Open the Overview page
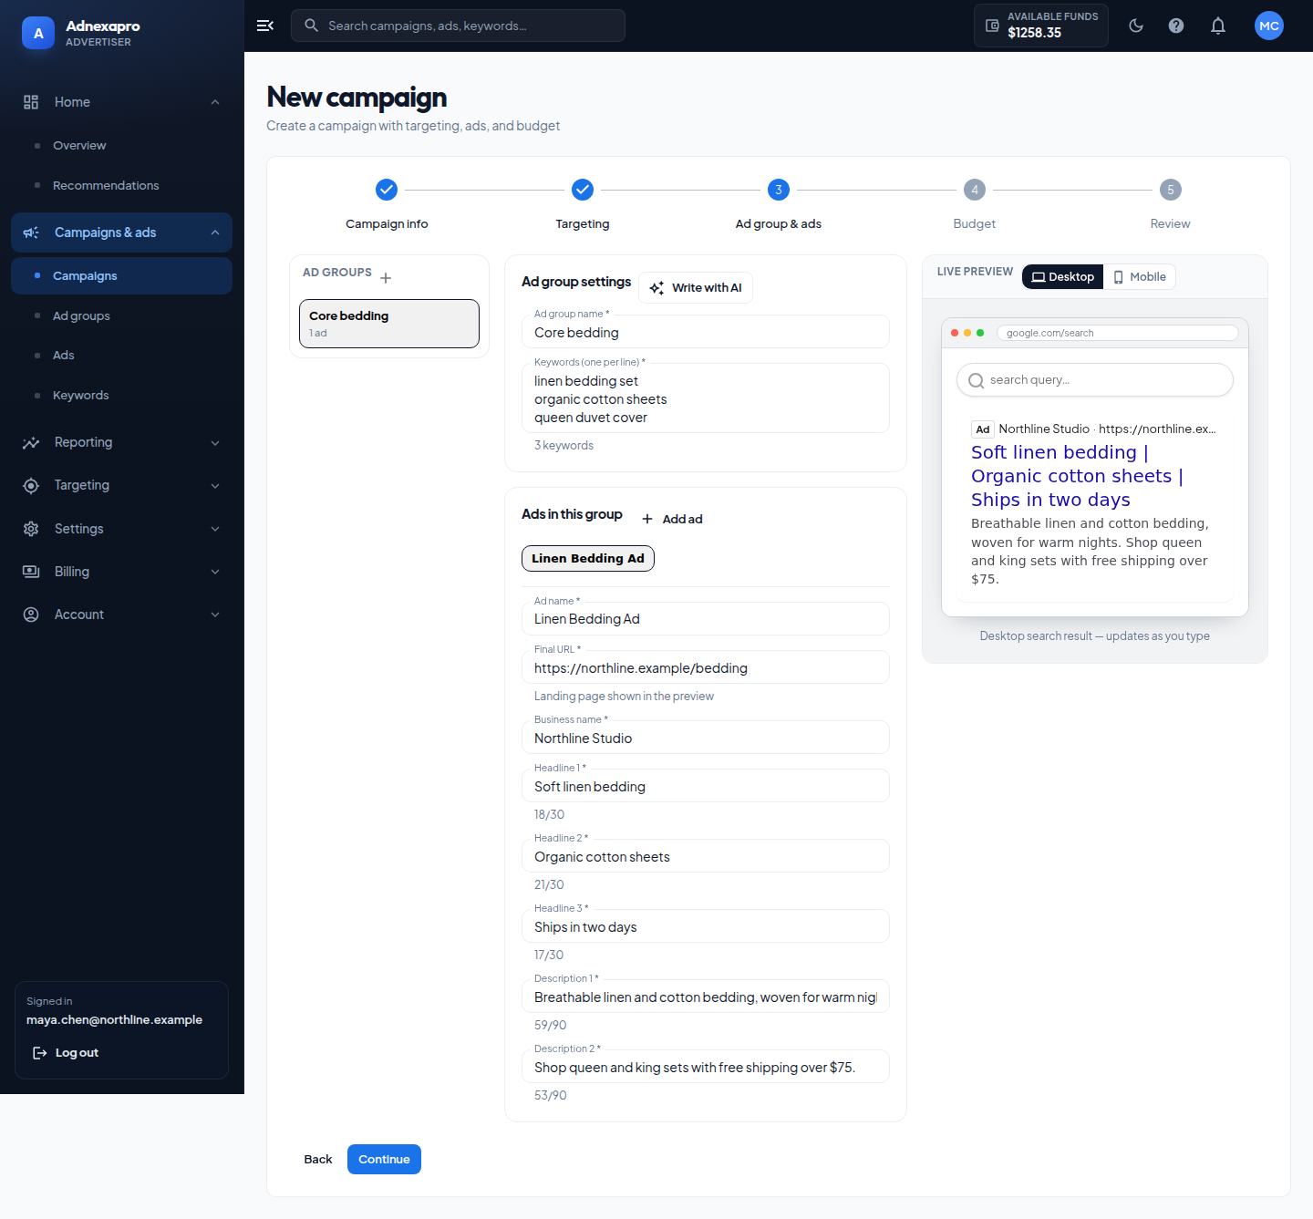This screenshot has height=1219, width=1313. coord(121,146)
